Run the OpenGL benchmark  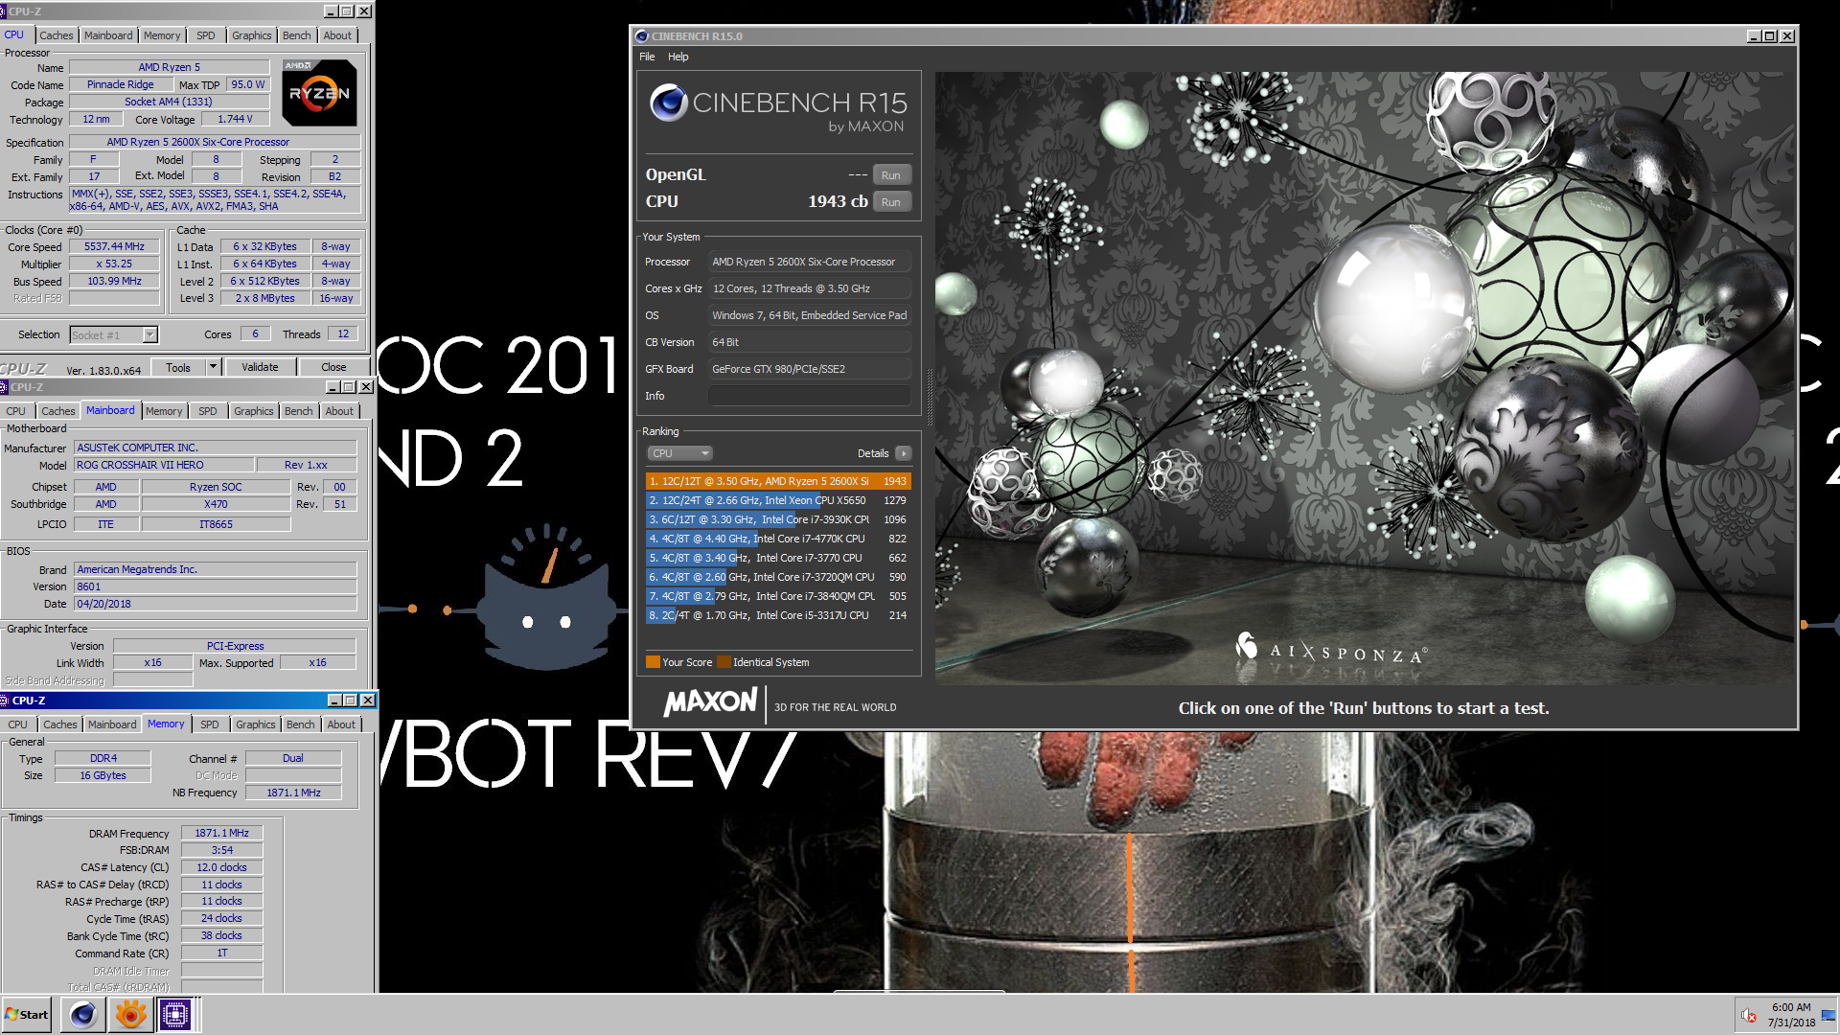891,175
